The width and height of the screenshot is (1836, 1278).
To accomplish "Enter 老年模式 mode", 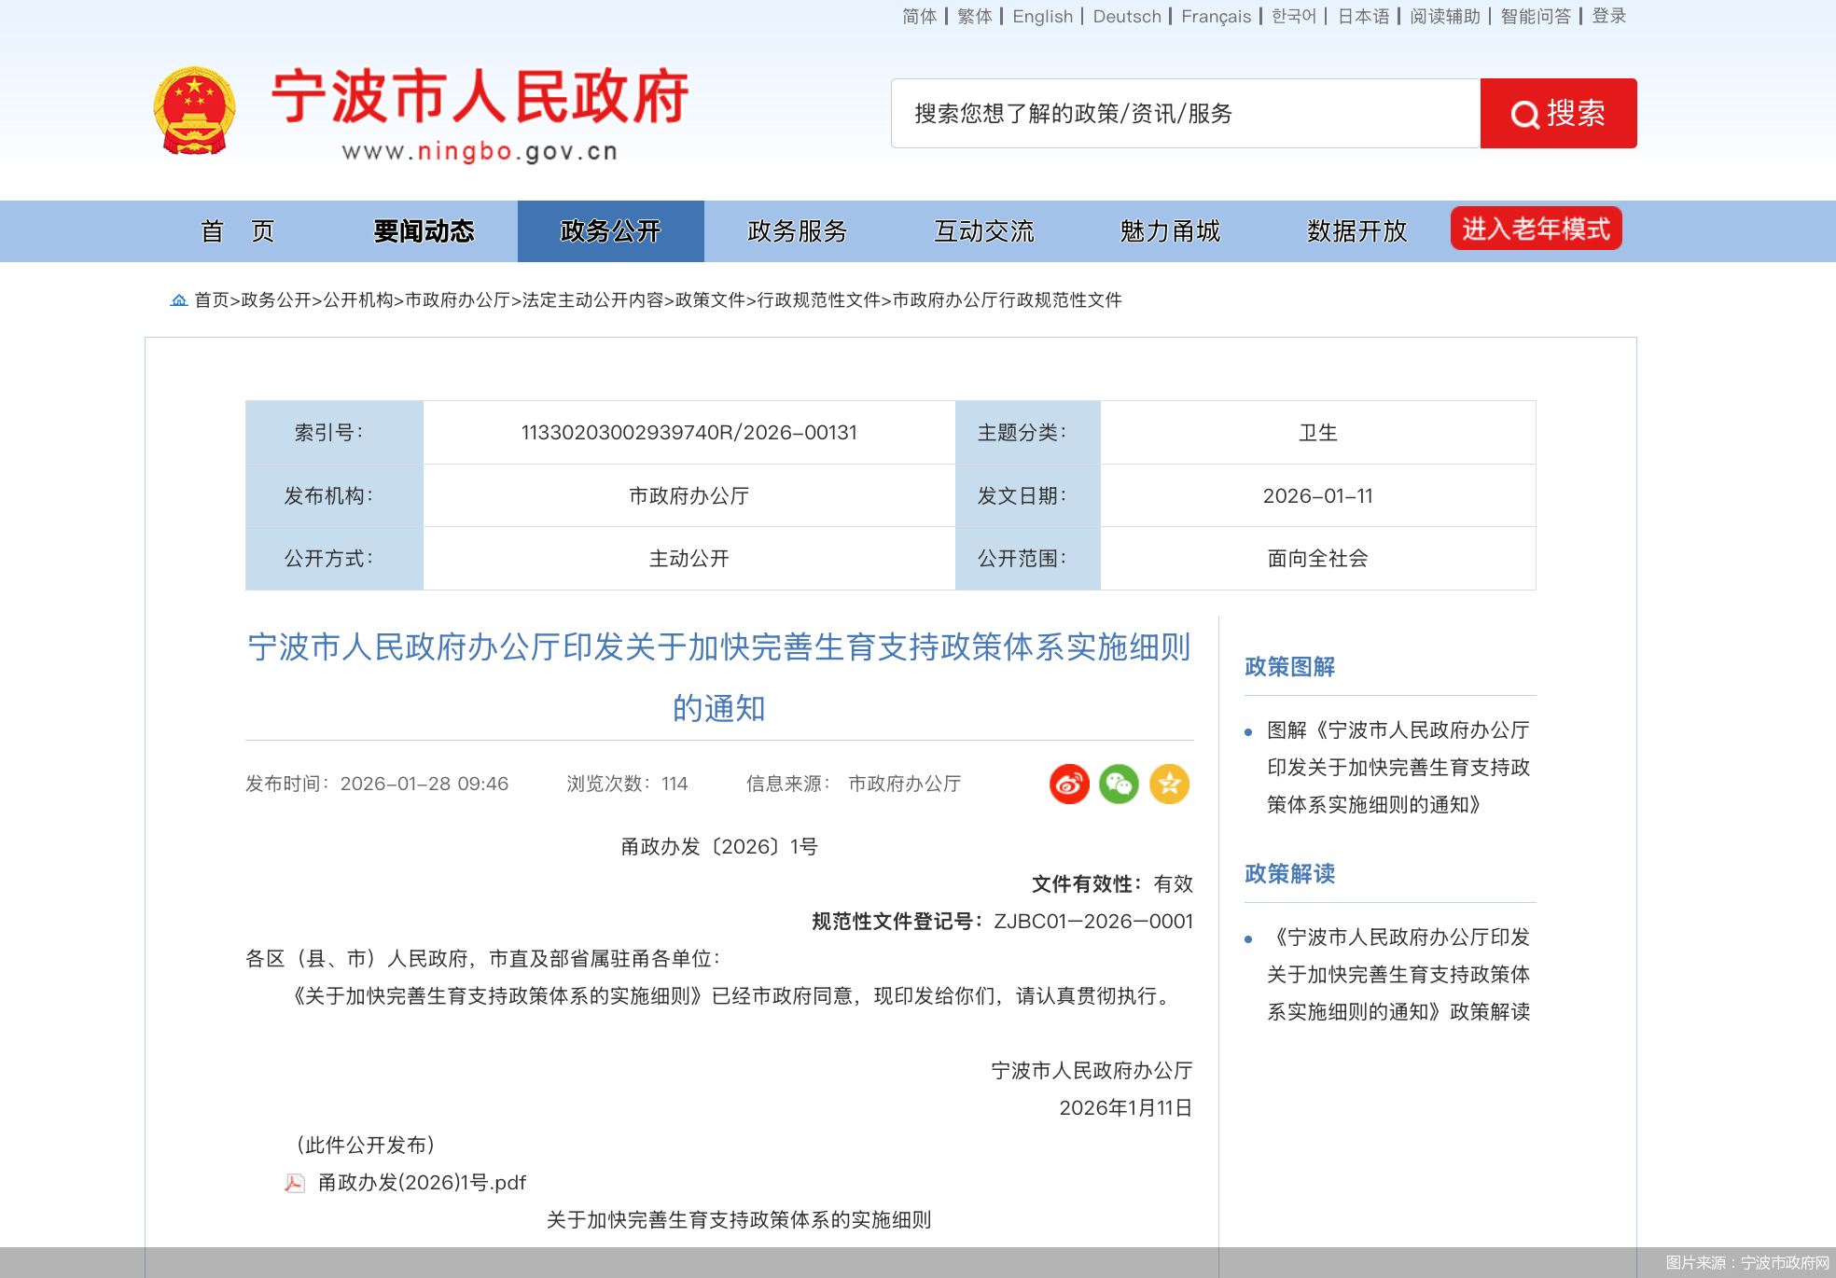I will [x=1536, y=228].
